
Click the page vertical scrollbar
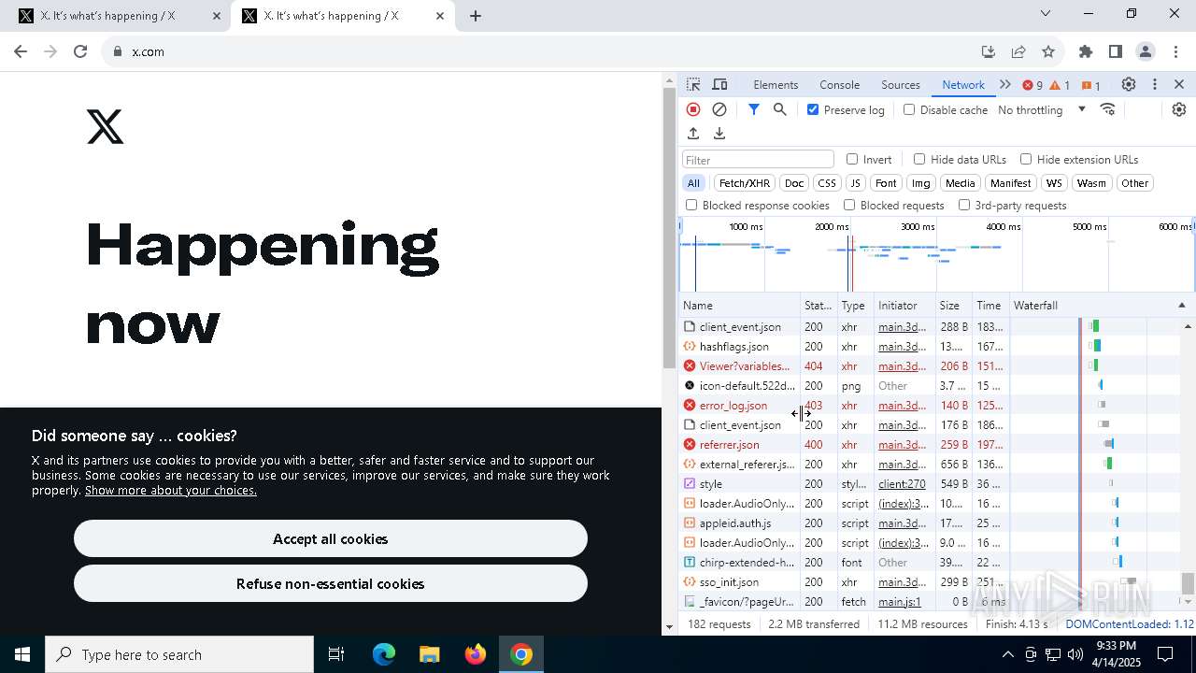coord(669,228)
